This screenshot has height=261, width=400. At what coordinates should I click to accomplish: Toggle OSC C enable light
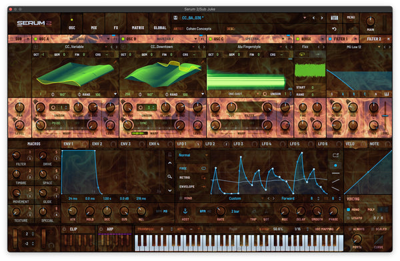[x=211, y=39]
